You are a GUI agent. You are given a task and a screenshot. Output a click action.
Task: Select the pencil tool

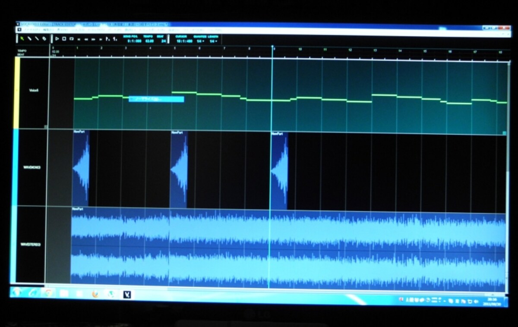pyautogui.click(x=29, y=38)
